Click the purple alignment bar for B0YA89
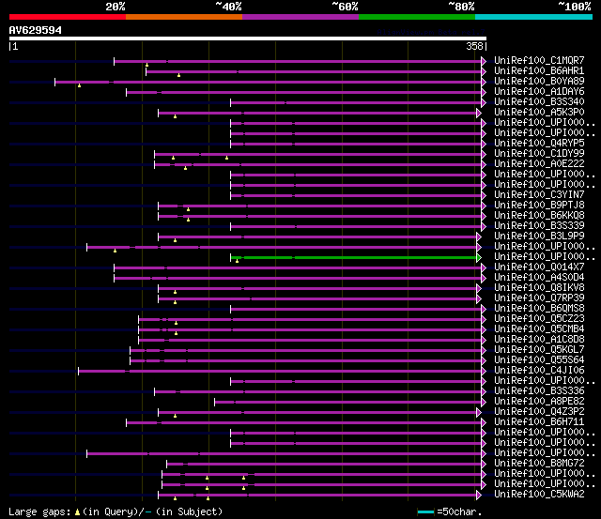This screenshot has height=519, width=601. point(269,82)
